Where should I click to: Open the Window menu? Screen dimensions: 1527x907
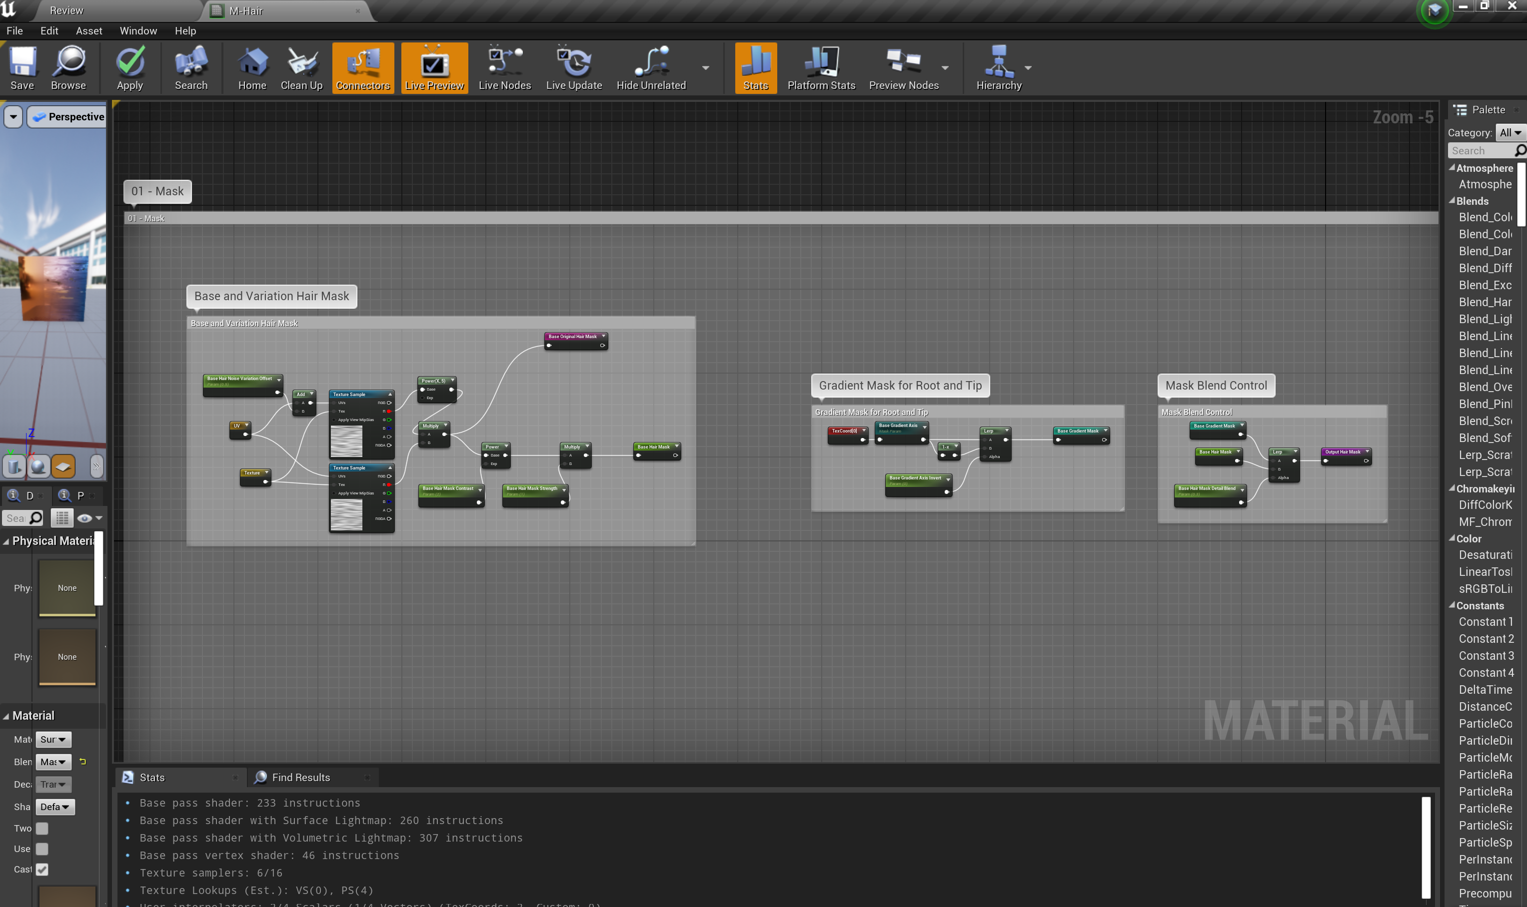coord(138,30)
